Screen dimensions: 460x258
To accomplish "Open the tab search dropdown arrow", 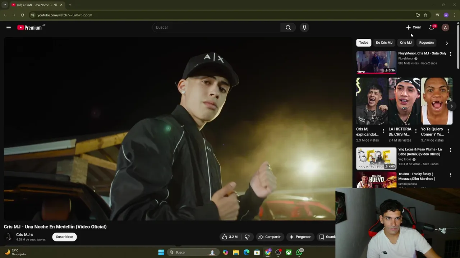I will tap(5, 5).
